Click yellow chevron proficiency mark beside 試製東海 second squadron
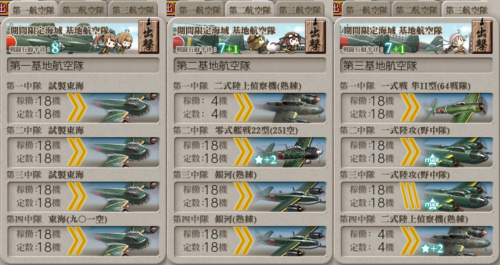This screenshot has height=265, width=500. [77, 152]
